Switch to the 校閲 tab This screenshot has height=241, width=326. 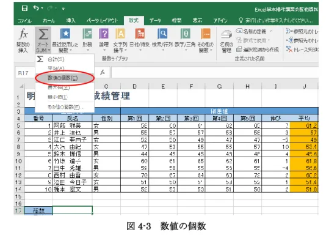176,20
